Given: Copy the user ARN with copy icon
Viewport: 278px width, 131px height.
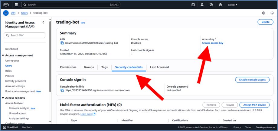Looking at the screenshot, I should click(x=62, y=43).
